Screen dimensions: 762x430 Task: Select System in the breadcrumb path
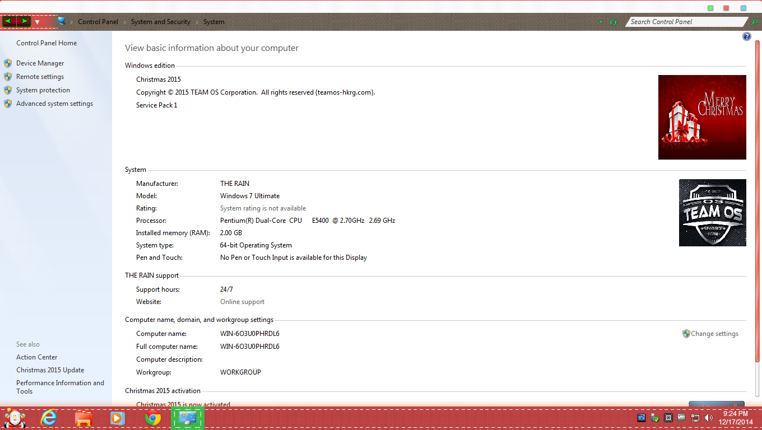point(214,22)
